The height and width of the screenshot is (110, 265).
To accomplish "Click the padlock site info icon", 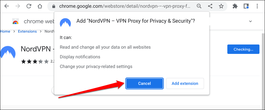I will coord(54,6).
